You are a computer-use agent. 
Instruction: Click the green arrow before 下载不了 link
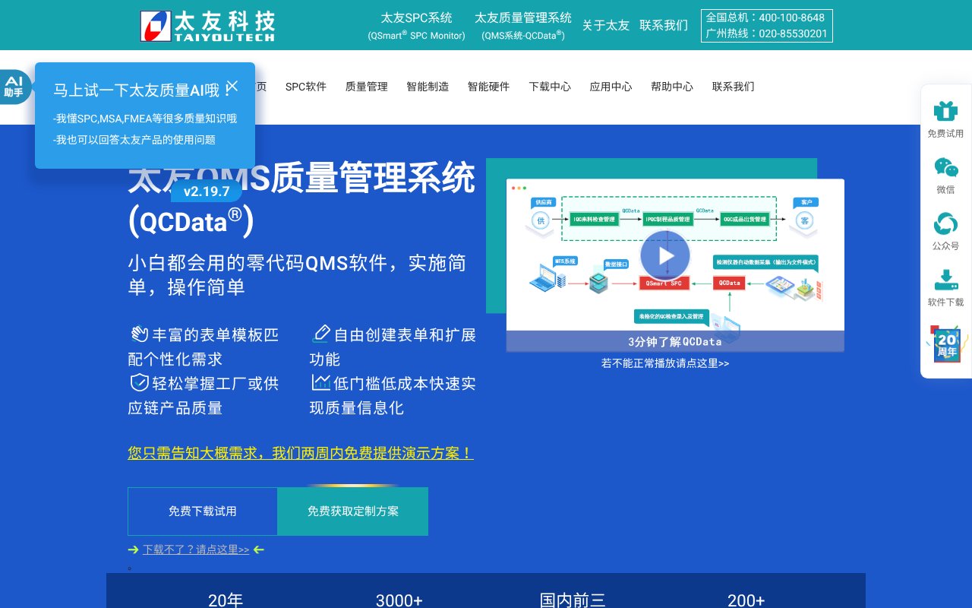[x=134, y=549]
